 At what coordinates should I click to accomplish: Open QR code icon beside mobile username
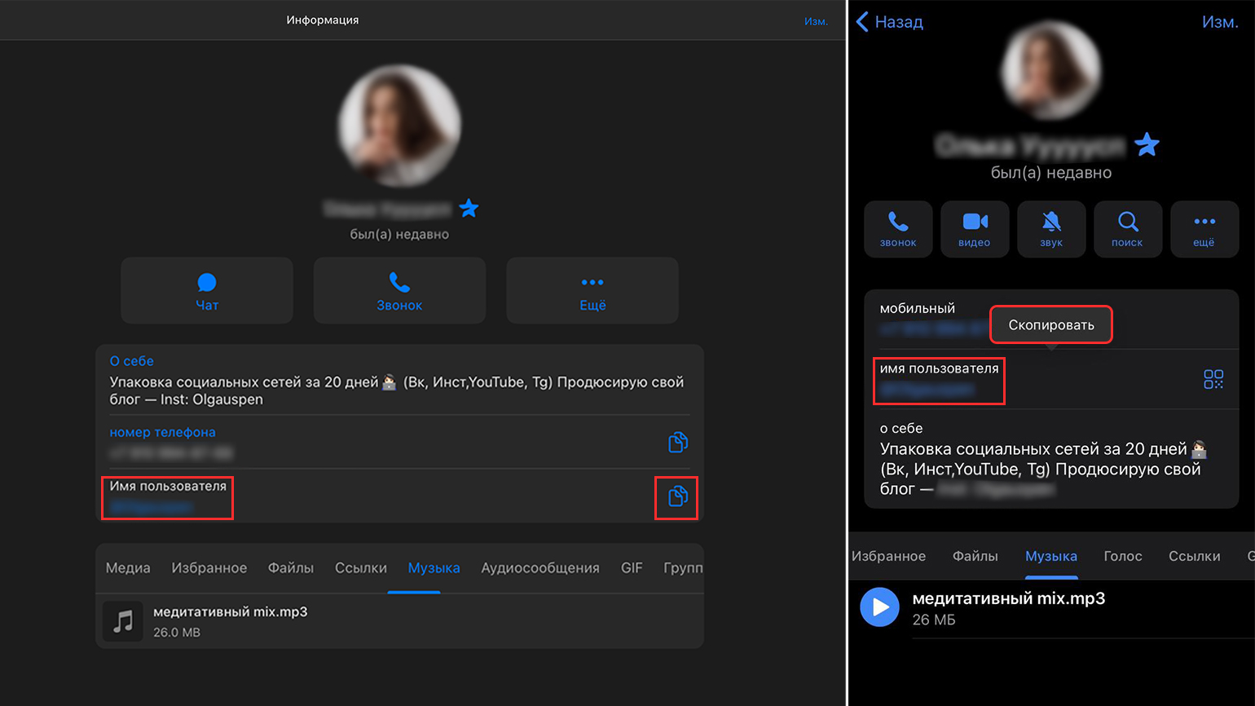(x=1213, y=379)
